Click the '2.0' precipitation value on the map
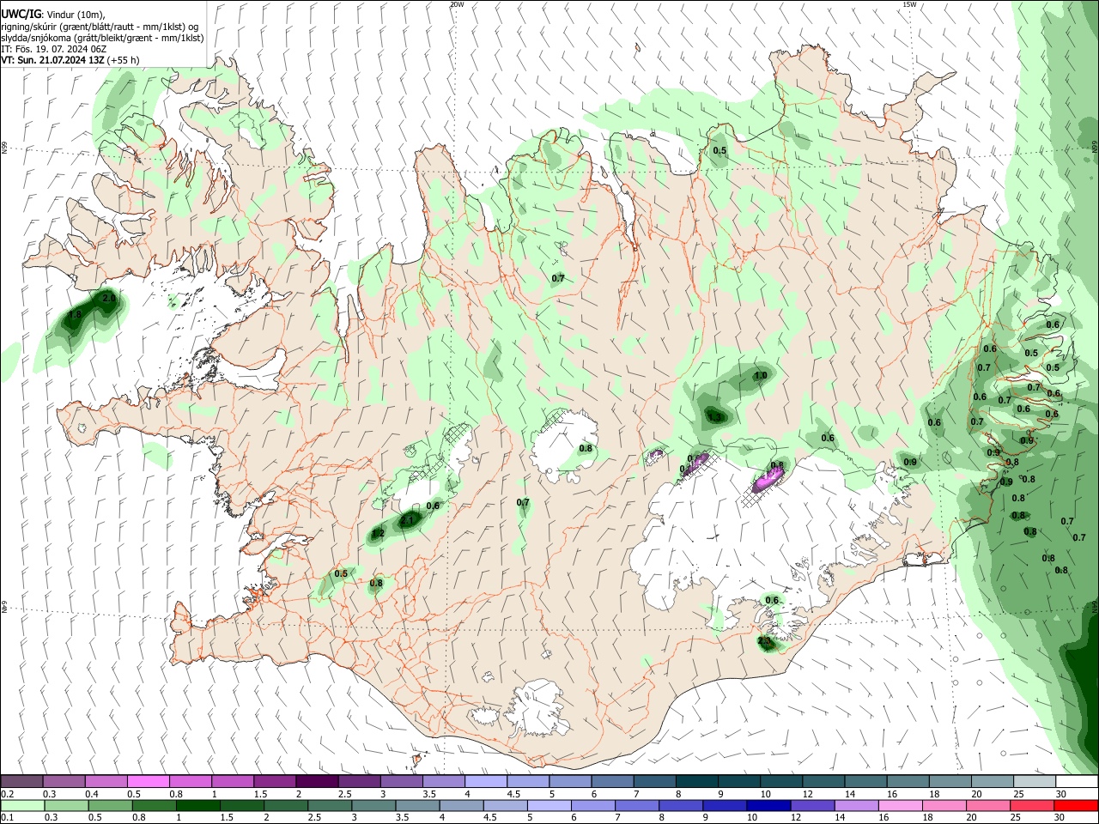Screen dimensions: 1099x824 pyautogui.click(x=109, y=298)
